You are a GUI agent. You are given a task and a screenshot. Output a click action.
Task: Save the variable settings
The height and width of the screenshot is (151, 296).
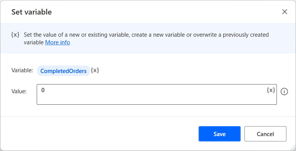(x=220, y=134)
